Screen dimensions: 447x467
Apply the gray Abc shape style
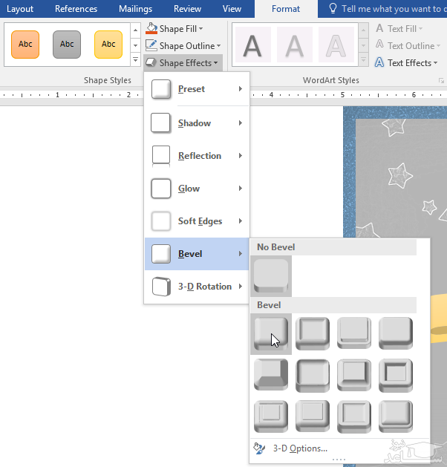67,45
